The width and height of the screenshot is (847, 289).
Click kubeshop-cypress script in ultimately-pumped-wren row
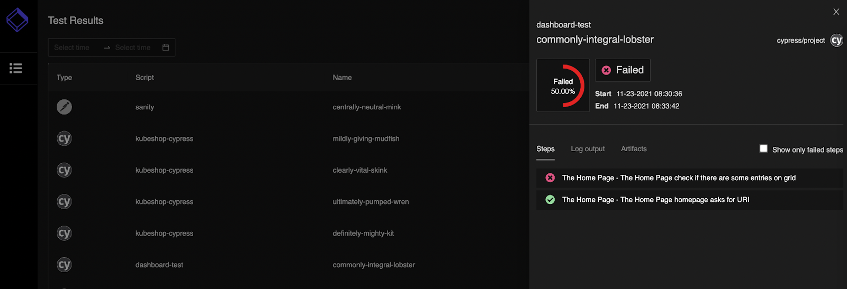(x=164, y=202)
